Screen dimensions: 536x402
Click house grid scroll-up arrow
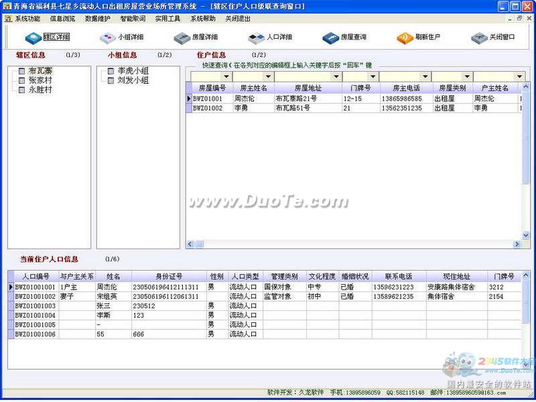526,87
